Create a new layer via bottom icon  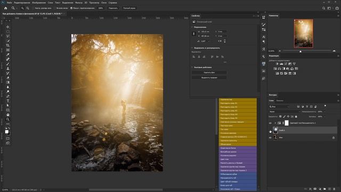coord(329,189)
